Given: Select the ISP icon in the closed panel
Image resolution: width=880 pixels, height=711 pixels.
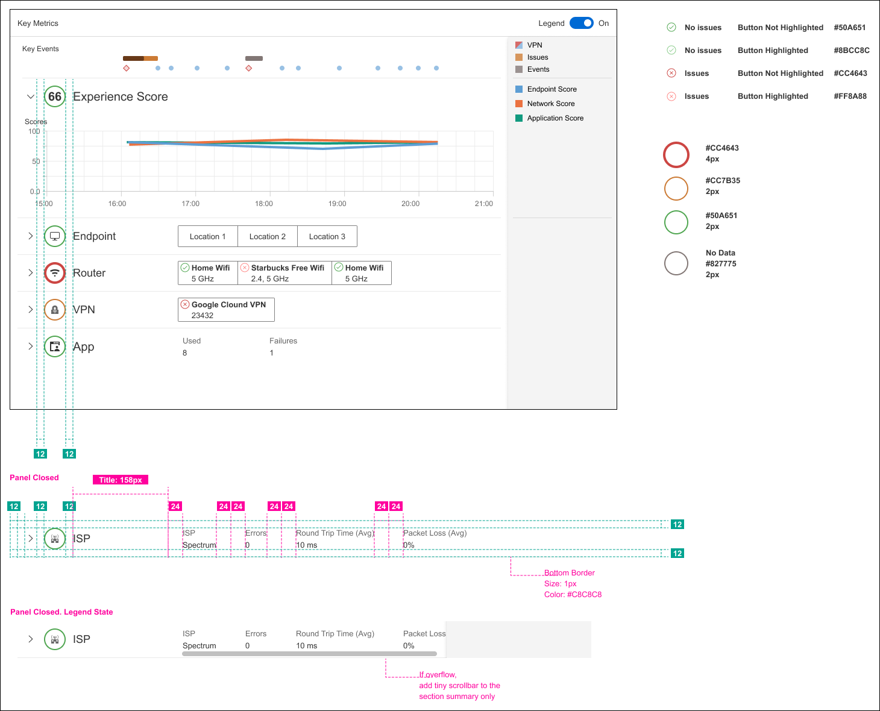Looking at the screenshot, I should pyautogui.click(x=55, y=538).
